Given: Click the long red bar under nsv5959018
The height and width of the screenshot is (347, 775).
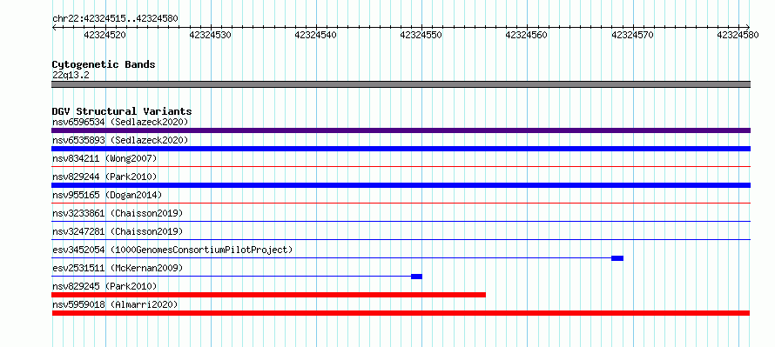Looking at the screenshot, I should tap(401, 313).
